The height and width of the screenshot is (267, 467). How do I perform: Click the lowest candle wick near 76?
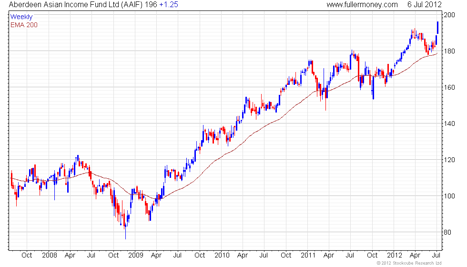click(x=126, y=231)
